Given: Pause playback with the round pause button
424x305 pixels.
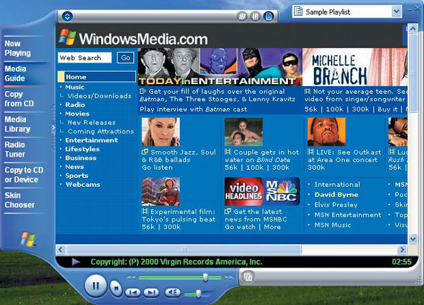Looking at the screenshot, I should pyautogui.click(x=96, y=286).
